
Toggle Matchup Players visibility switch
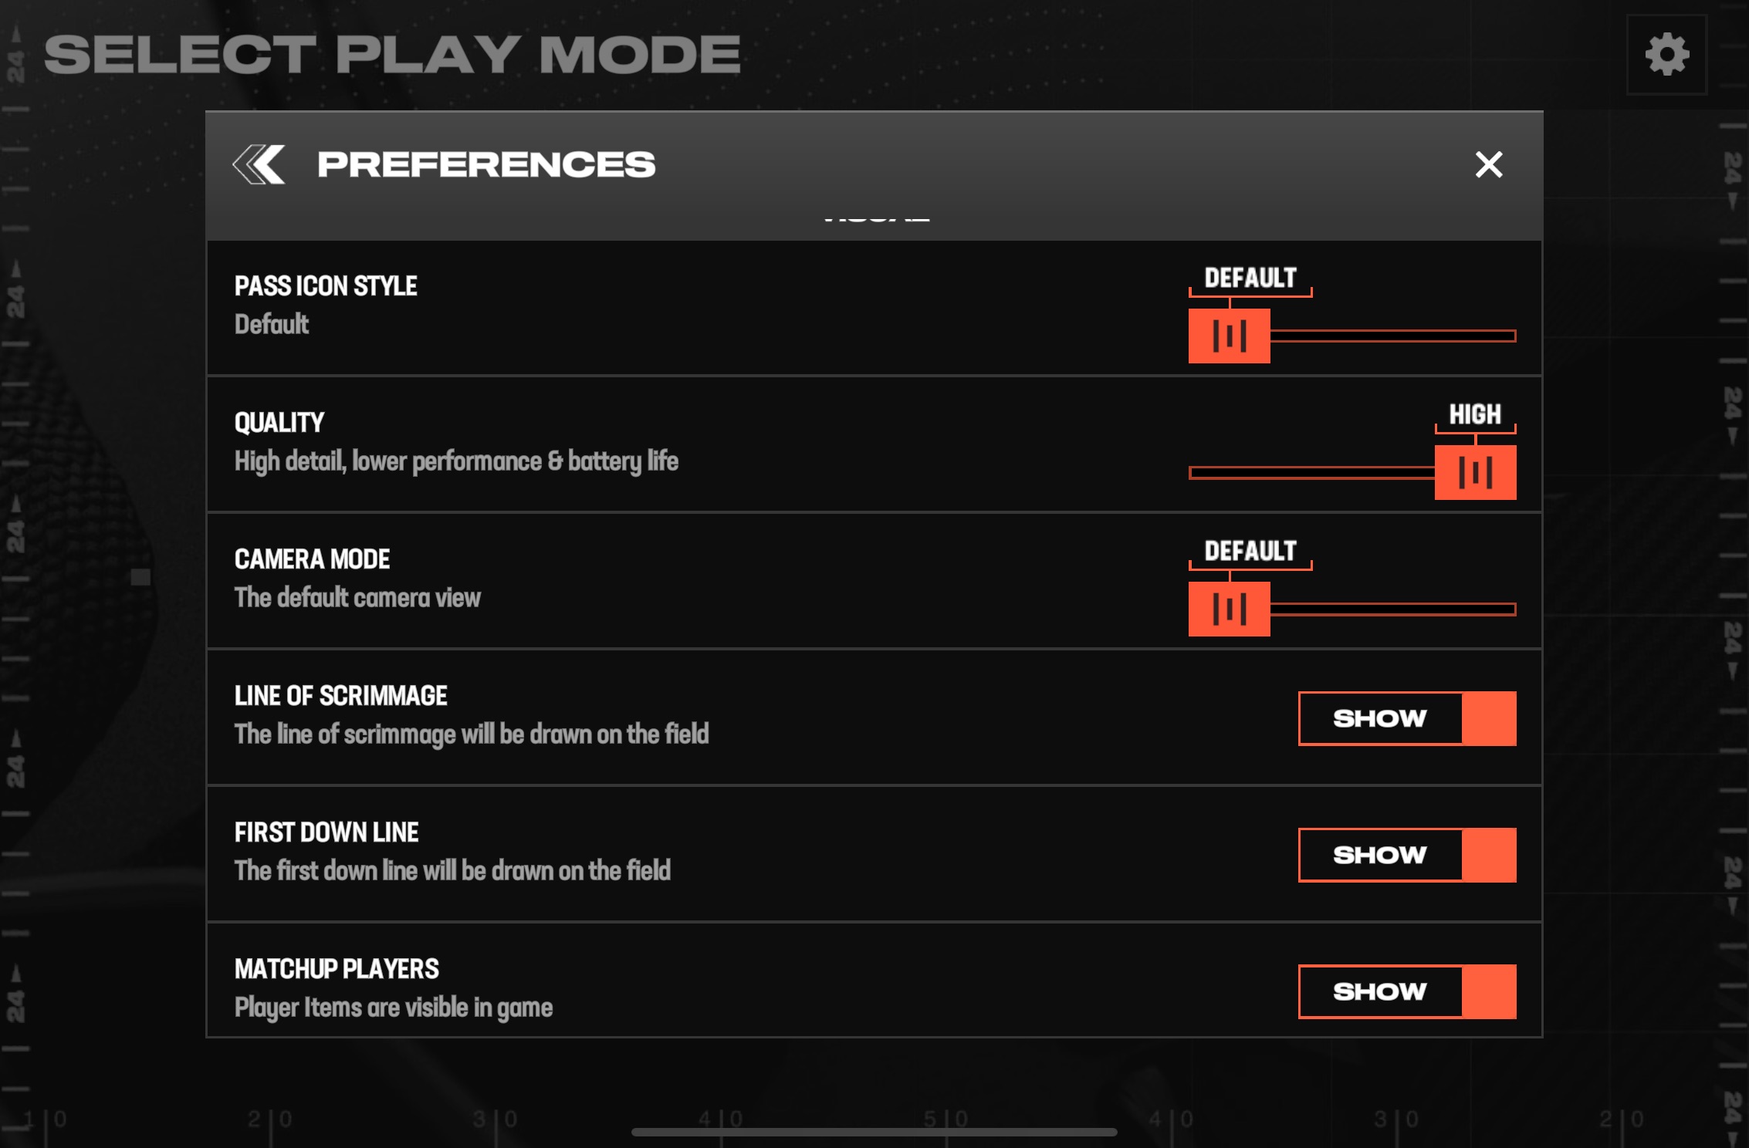(1407, 991)
